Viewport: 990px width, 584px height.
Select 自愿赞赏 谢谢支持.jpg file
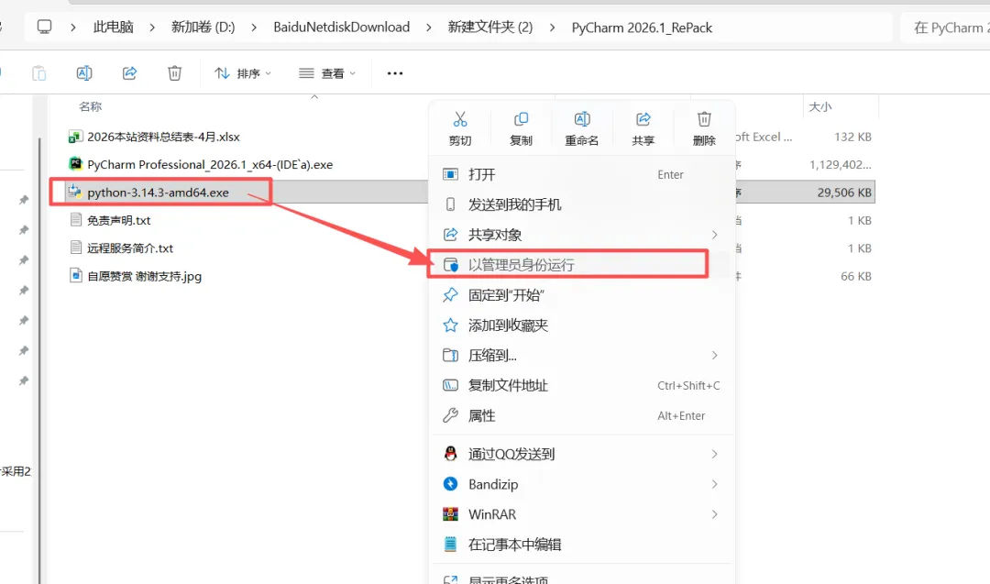click(x=145, y=276)
